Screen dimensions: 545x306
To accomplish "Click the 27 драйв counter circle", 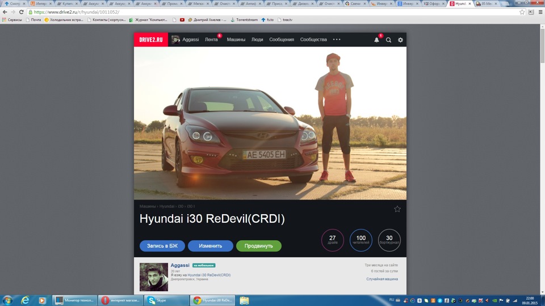I will [332, 240].
